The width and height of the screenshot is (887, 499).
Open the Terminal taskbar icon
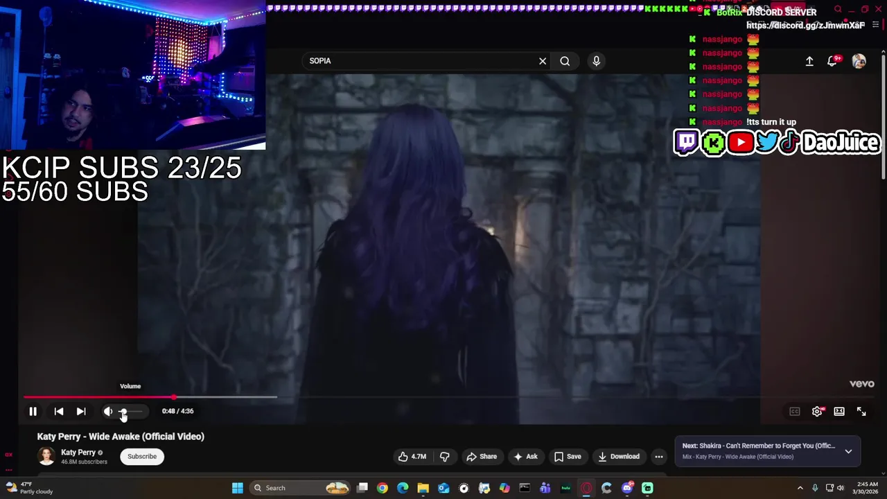(525, 488)
